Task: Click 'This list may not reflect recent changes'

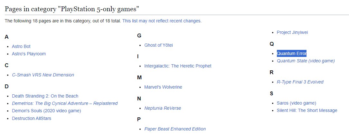Action: coord(161,21)
